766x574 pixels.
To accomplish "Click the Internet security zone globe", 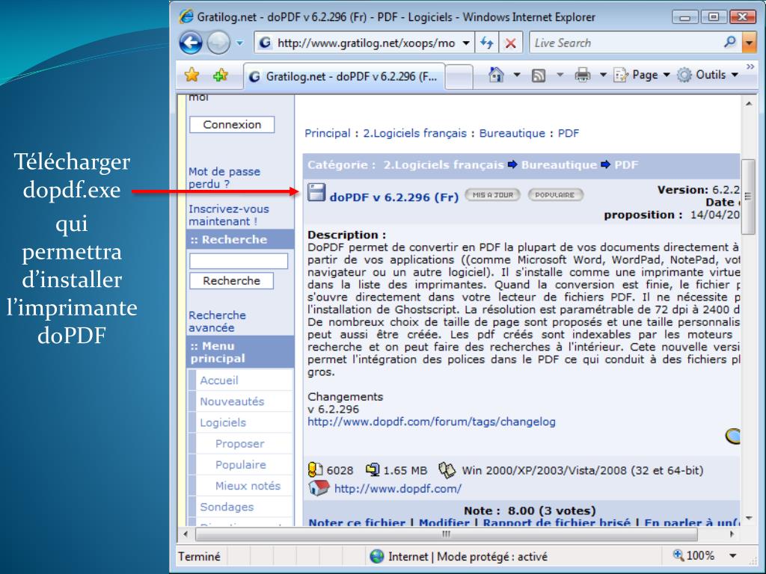I will (377, 556).
